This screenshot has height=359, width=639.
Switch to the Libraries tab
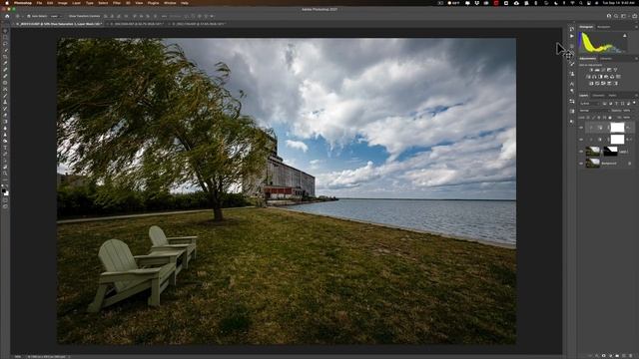coord(606,58)
